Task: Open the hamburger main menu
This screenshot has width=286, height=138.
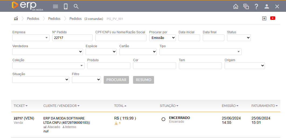Action: pos(55,6)
